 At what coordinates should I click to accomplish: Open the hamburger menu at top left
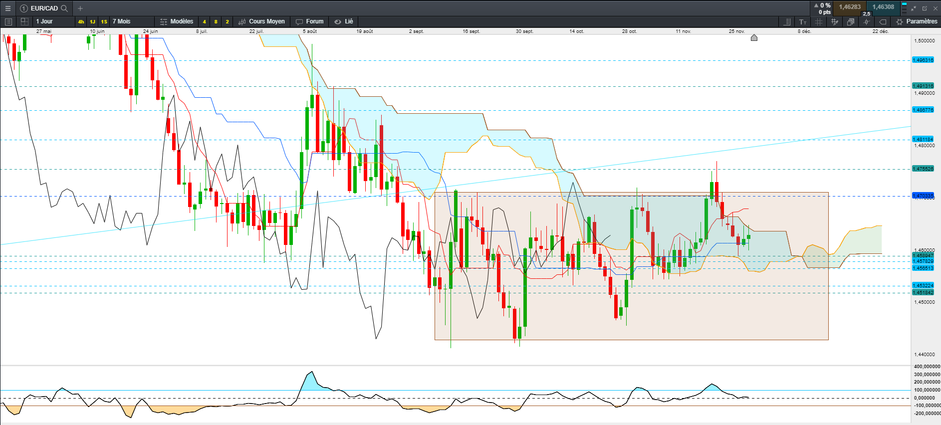pyautogui.click(x=7, y=8)
